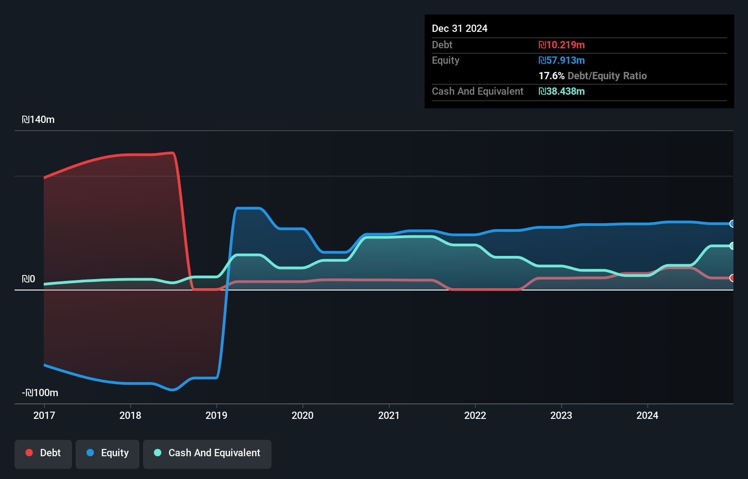The width and height of the screenshot is (748, 479).
Task: Click the Dec 31 2024 tooltip date
Action: pos(460,28)
